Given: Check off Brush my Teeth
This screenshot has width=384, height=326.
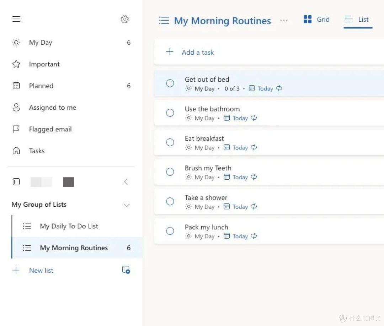Looking at the screenshot, I should tap(170, 172).
